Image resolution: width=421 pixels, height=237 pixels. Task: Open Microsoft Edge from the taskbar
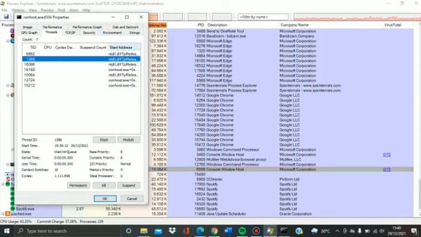pyautogui.click(x=200, y=231)
